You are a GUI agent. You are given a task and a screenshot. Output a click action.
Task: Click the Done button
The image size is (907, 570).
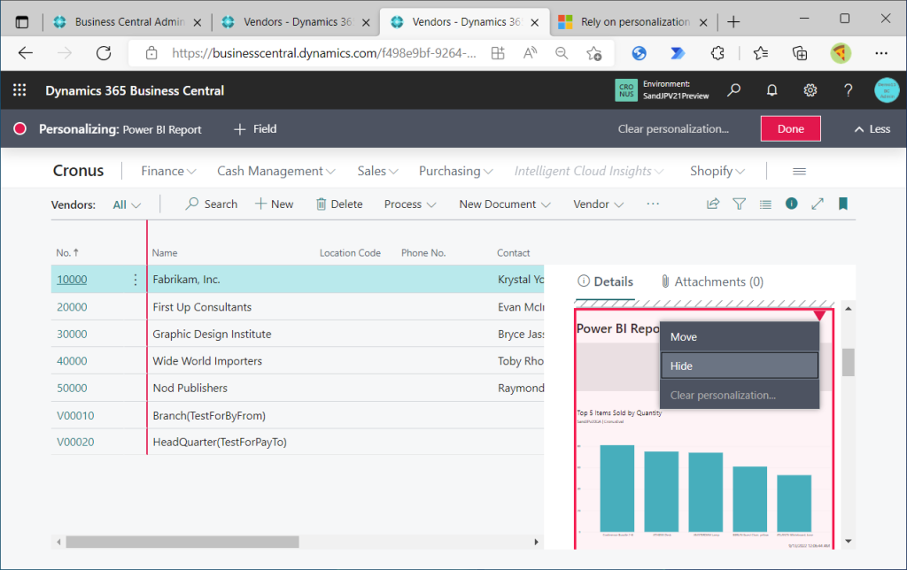coord(790,129)
